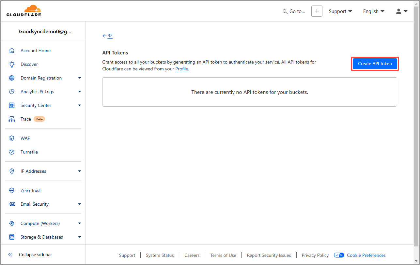The image size is (420, 265).
Task: Expand the Security Center submenu arrow
Action: tap(80, 105)
